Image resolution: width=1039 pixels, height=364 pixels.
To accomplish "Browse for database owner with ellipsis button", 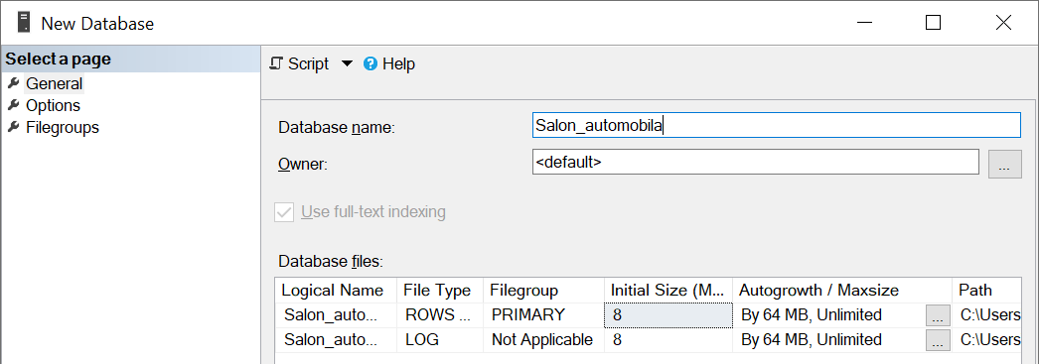I will [x=1004, y=164].
